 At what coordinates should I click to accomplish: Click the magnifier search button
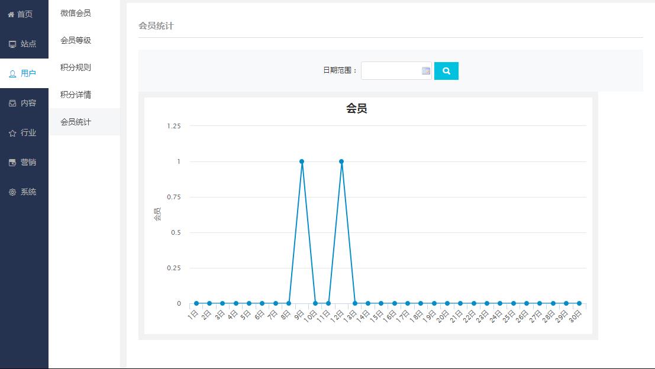coord(446,71)
